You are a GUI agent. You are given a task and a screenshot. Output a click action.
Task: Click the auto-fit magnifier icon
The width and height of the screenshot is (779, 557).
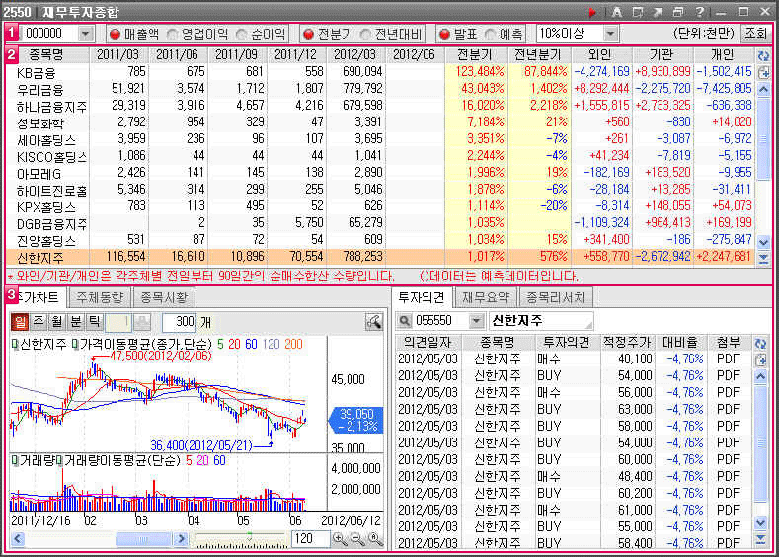point(375,539)
